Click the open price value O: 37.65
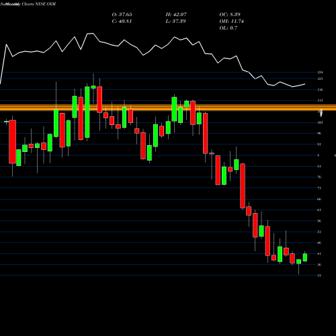This screenshot has width=336, height=336. tap(122, 15)
